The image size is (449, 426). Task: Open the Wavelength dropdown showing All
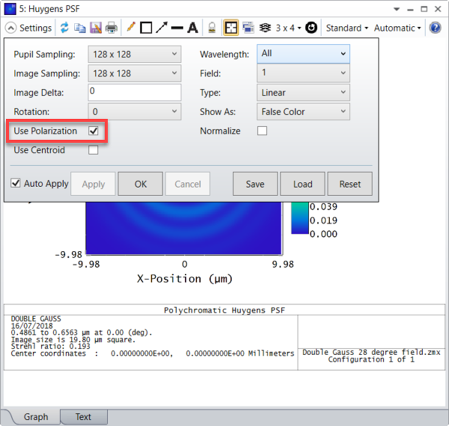(x=303, y=54)
